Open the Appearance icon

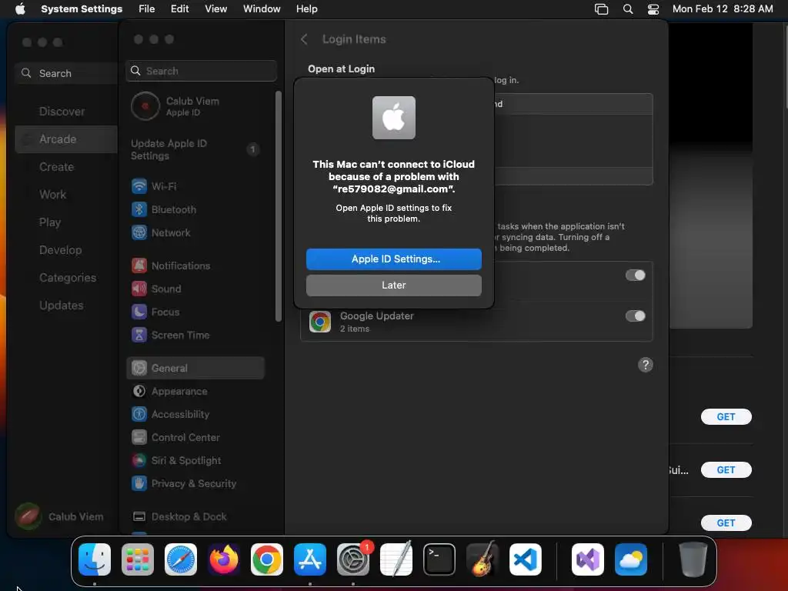tap(139, 392)
